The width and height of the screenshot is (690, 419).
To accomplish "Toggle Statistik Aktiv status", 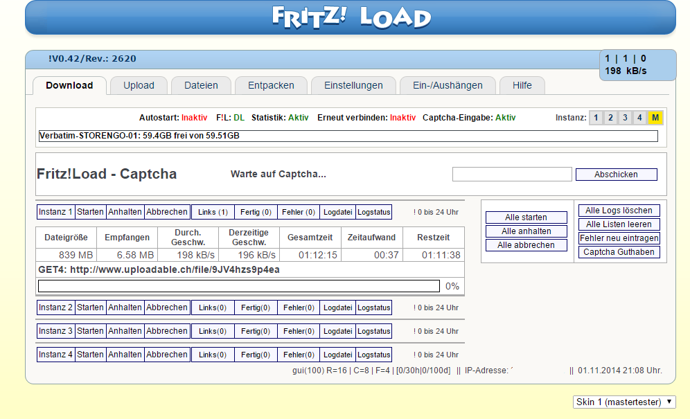I will tap(299, 118).
